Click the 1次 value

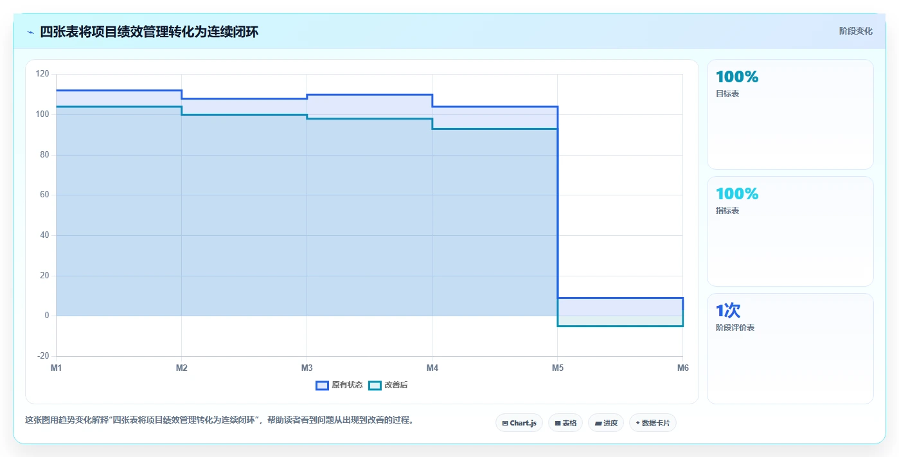728,310
